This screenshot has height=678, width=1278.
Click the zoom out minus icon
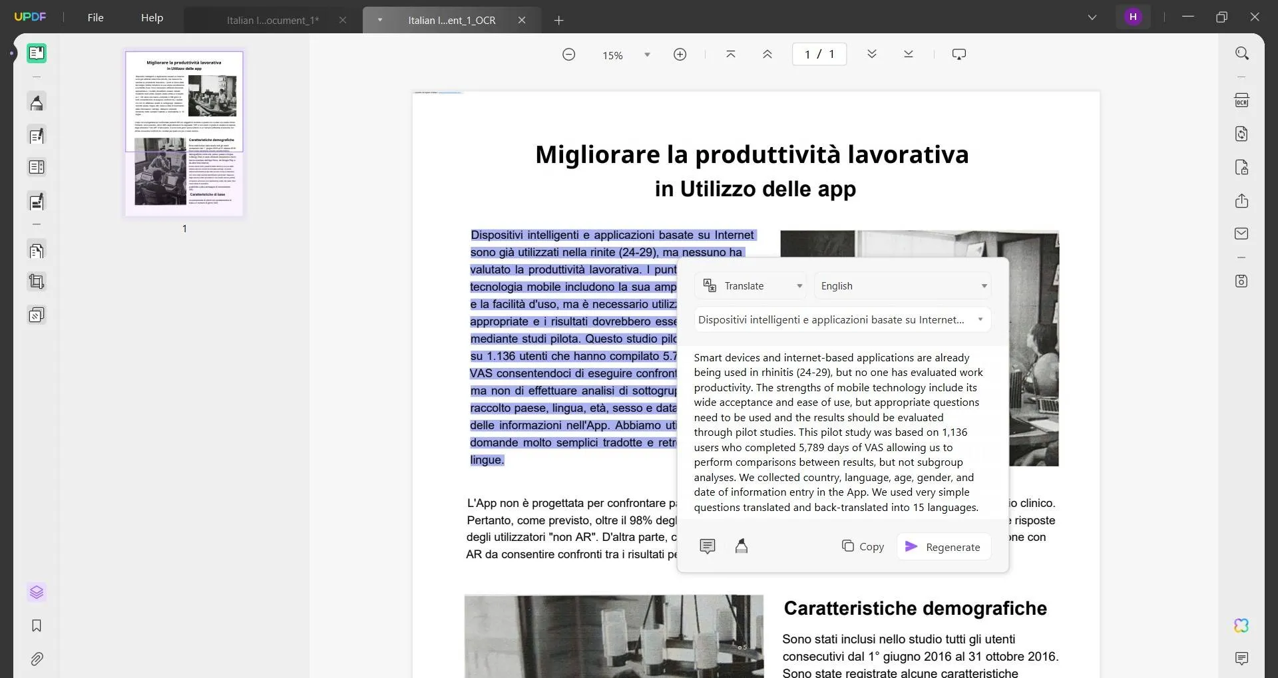pos(568,55)
